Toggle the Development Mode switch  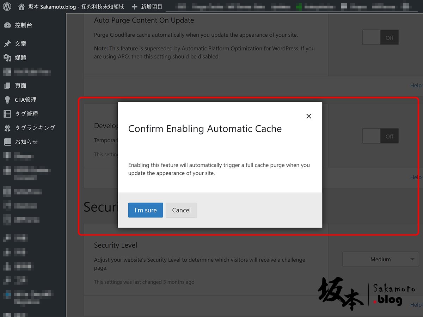tap(380, 136)
